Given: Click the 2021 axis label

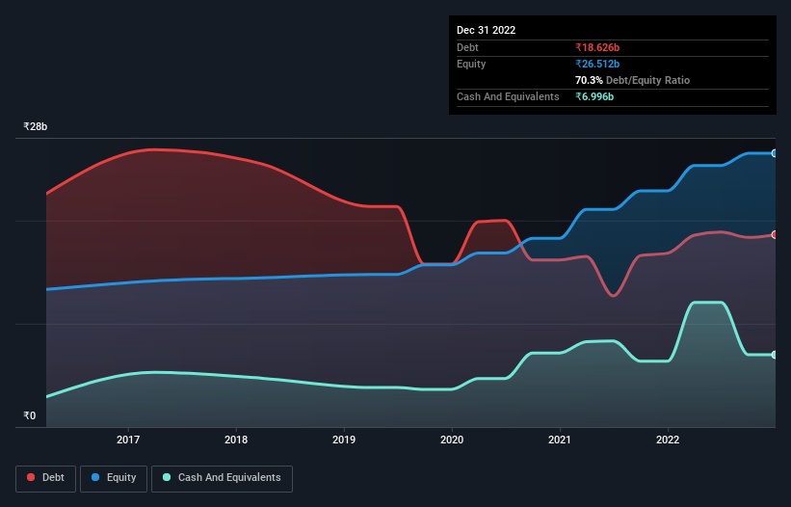Looking at the screenshot, I should [560, 440].
